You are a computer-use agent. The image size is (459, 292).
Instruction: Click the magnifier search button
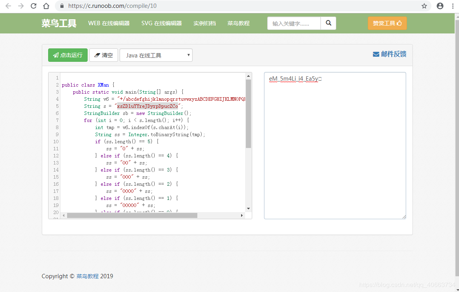pos(328,23)
